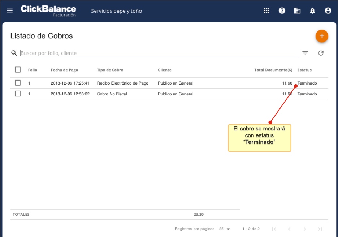
Task: Jump to the last page arrow
Action: [x=320, y=229]
